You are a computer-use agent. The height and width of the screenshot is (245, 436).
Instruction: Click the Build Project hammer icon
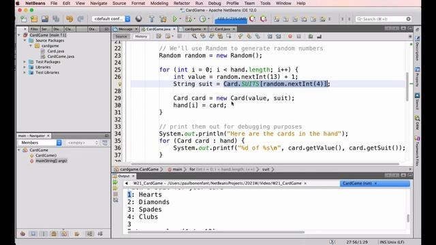(151, 19)
